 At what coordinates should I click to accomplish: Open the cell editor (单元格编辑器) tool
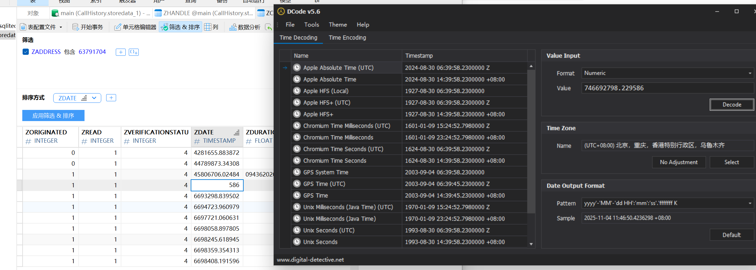coord(118,27)
